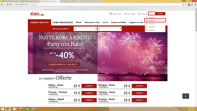This screenshot has height=111, width=197.
Task: Switch to the 20130405 image tab
Action: tap(90, 1)
